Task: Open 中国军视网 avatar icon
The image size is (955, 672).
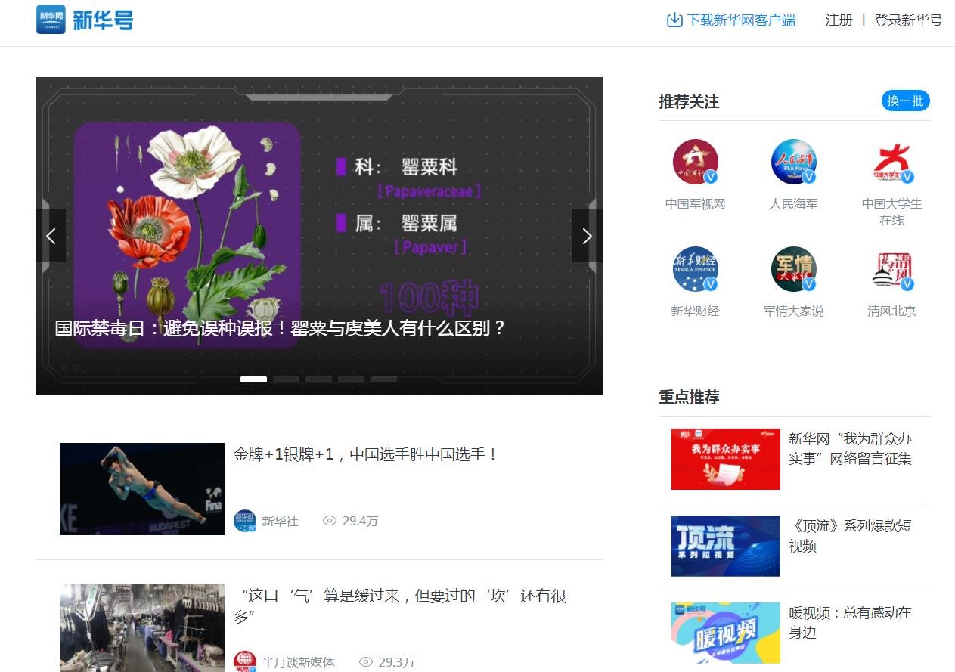Action: (695, 162)
